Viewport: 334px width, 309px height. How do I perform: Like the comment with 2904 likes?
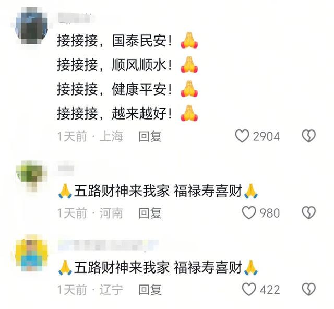pyautogui.click(x=242, y=136)
